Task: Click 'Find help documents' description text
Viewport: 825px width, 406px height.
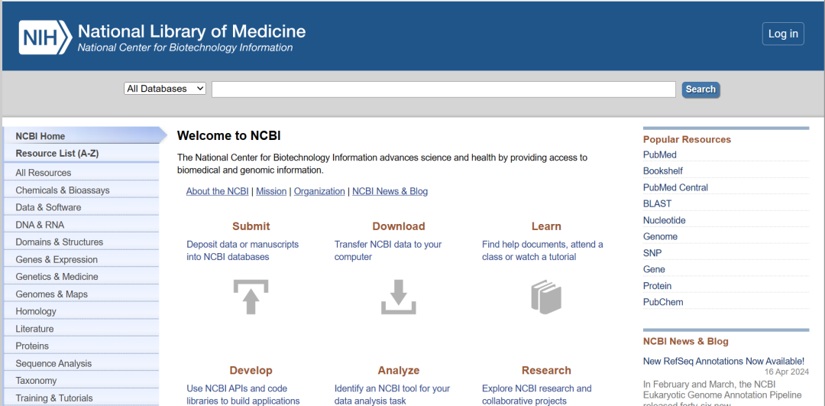Action: point(542,251)
